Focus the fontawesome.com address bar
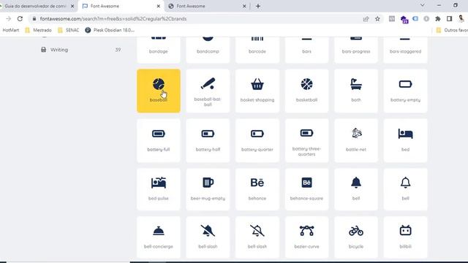This screenshot has width=468, height=263. [197, 19]
